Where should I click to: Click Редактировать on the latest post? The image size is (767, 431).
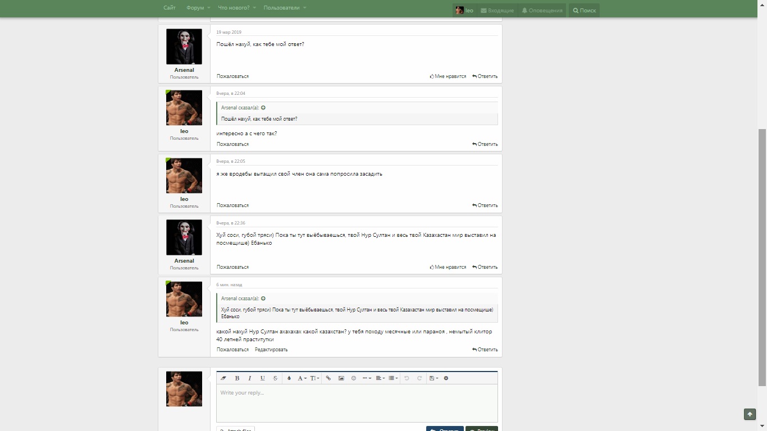pos(271,350)
